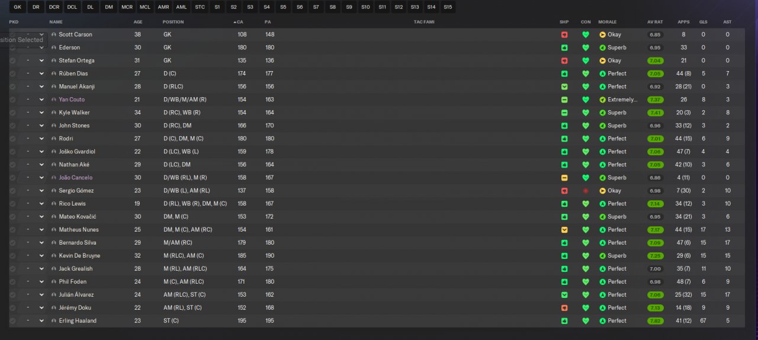
Task: Sort table by the CA column
Action: coord(239,22)
